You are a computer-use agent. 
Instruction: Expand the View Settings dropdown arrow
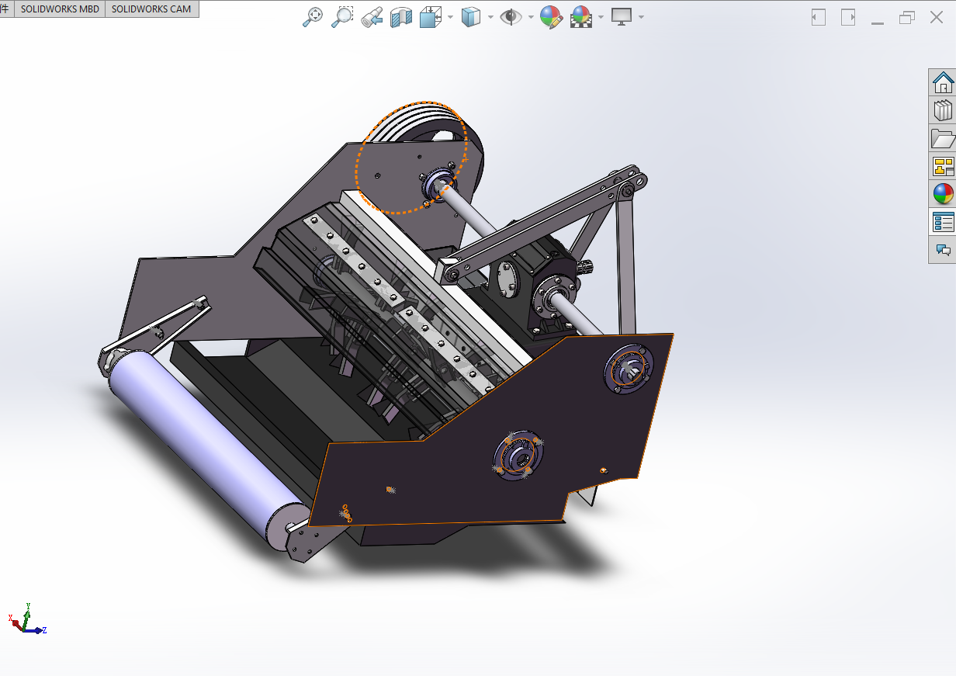coord(641,17)
